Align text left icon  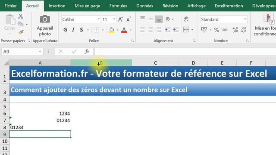pyautogui.click(x=143, y=30)
